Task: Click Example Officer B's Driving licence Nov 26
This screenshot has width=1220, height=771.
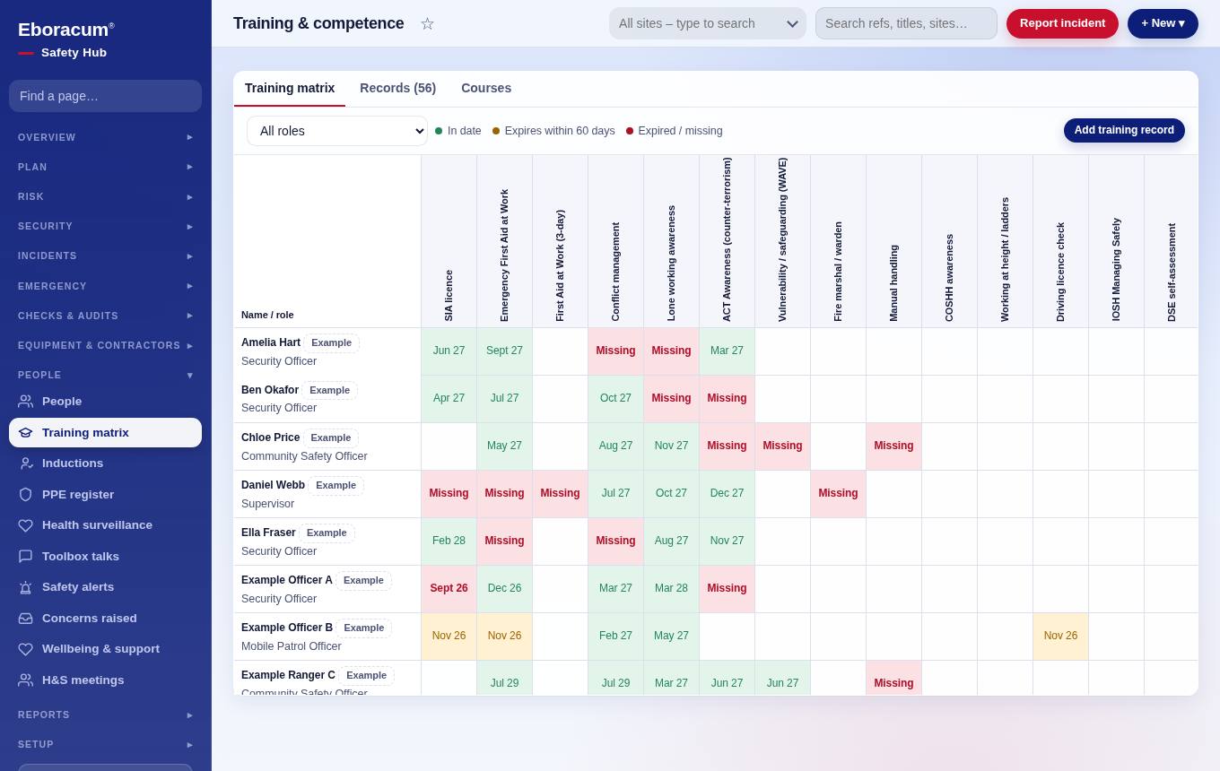Action: 1060,636
